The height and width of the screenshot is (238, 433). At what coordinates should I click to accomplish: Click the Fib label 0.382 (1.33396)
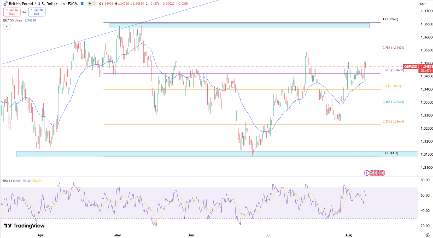(x=393, y=102)
